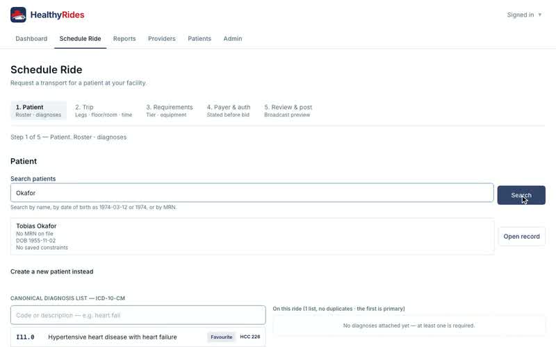Jump to step 2. Trip
The height and width of the screenshot is (347, 556).
(104, 110)
